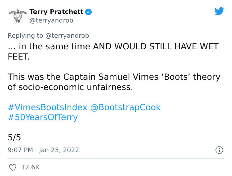Open the @terryandrob handle below the name

click(51, 21)
